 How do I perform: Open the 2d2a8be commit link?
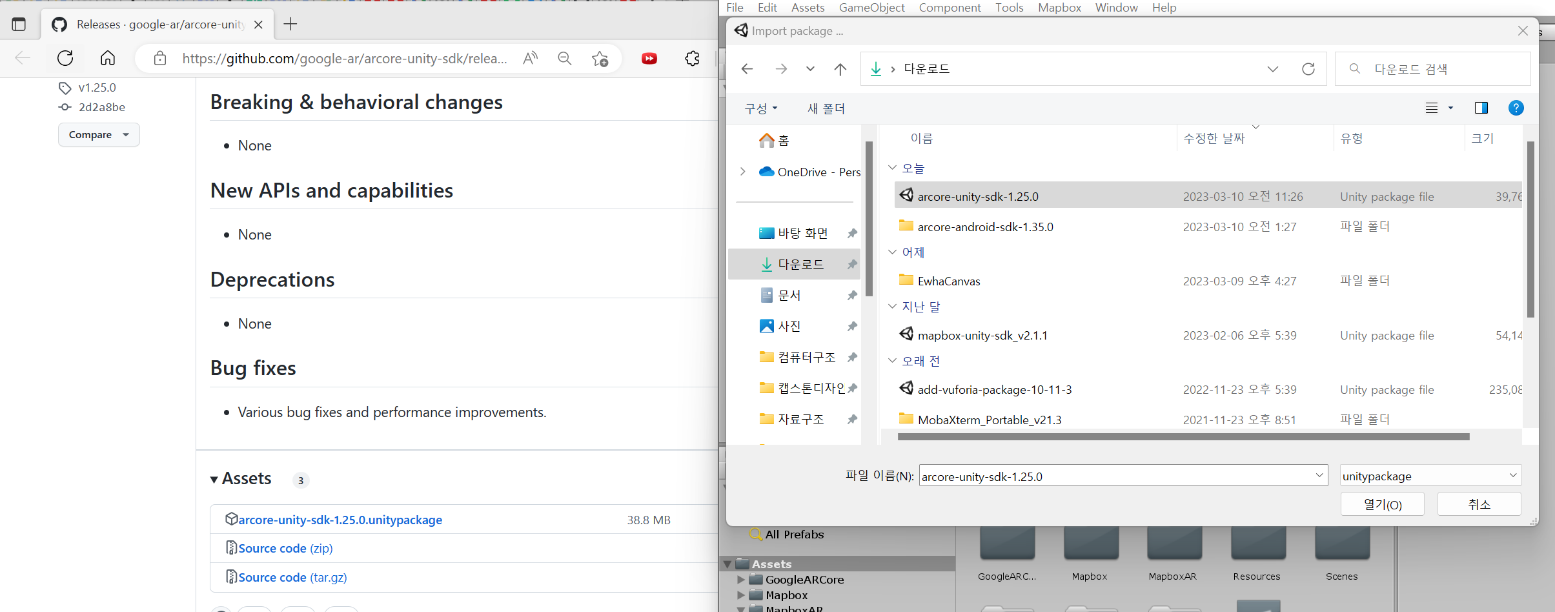(x=102, y=107)
